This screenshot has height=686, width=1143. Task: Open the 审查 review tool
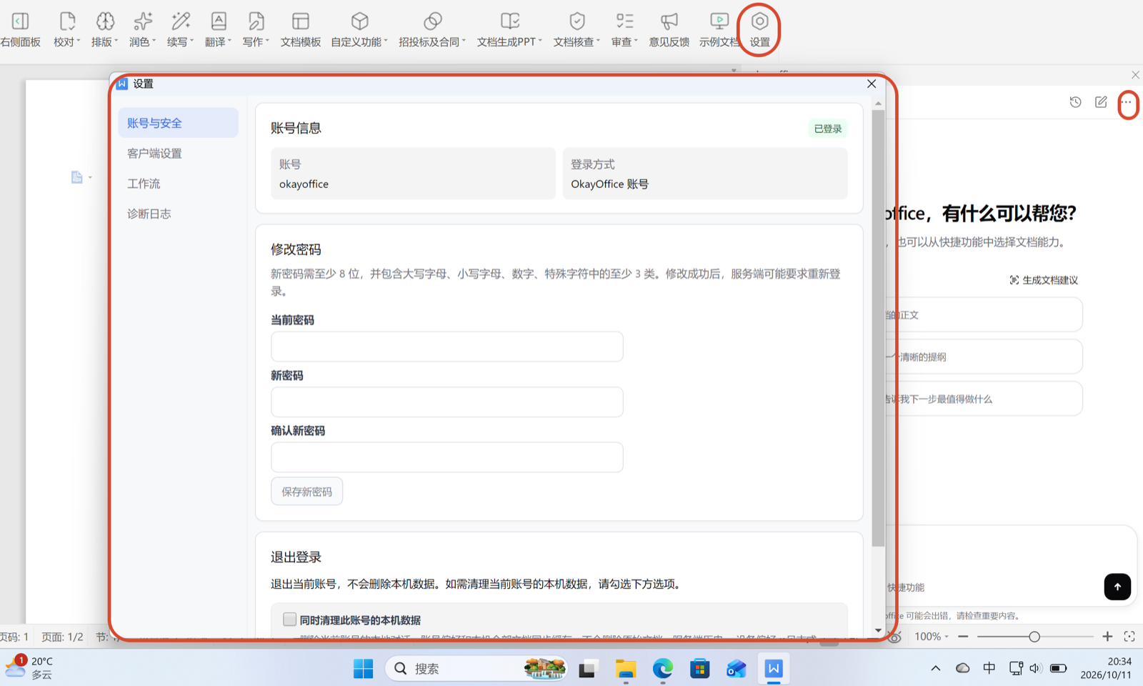click(624, 30)
